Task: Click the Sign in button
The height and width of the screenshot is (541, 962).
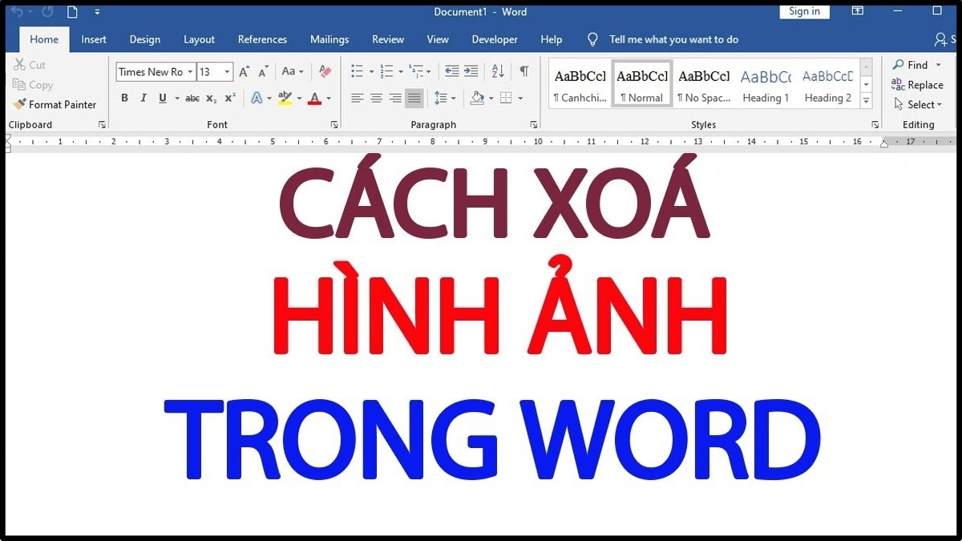Action: click(x=804, y=11)
